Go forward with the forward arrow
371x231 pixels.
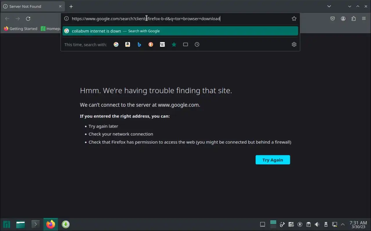[18, 19]
